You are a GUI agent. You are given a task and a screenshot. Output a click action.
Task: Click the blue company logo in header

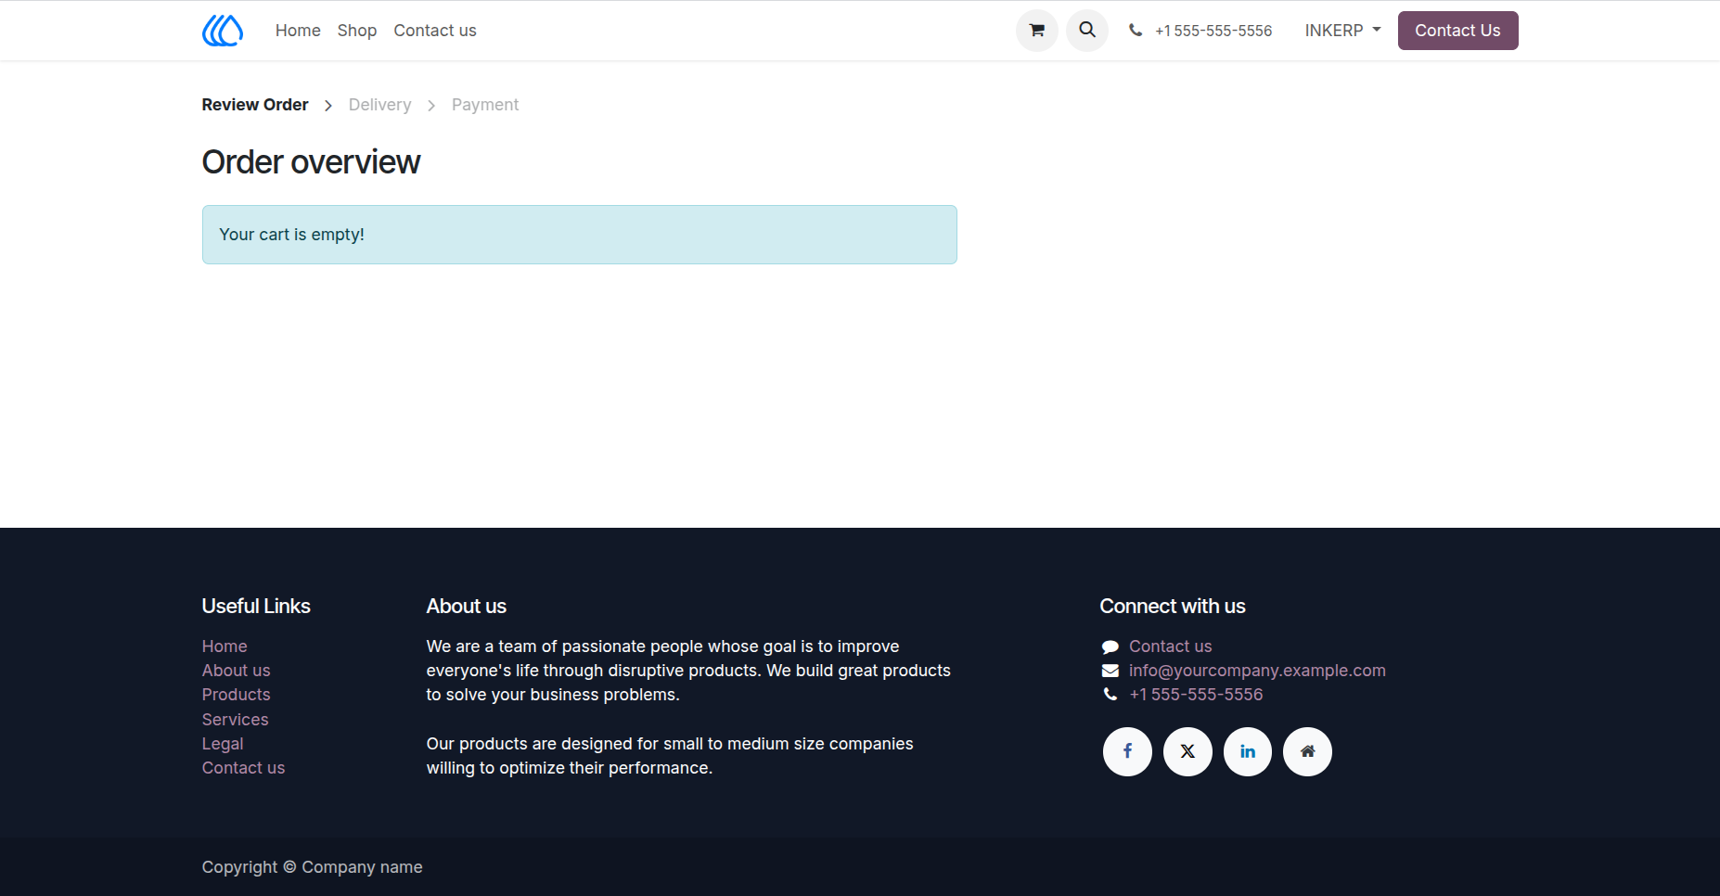tap(223, 31)
